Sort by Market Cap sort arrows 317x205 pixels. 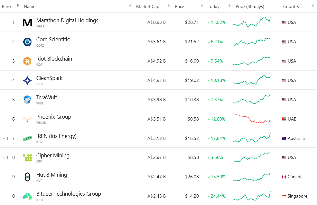click(169, 5)
